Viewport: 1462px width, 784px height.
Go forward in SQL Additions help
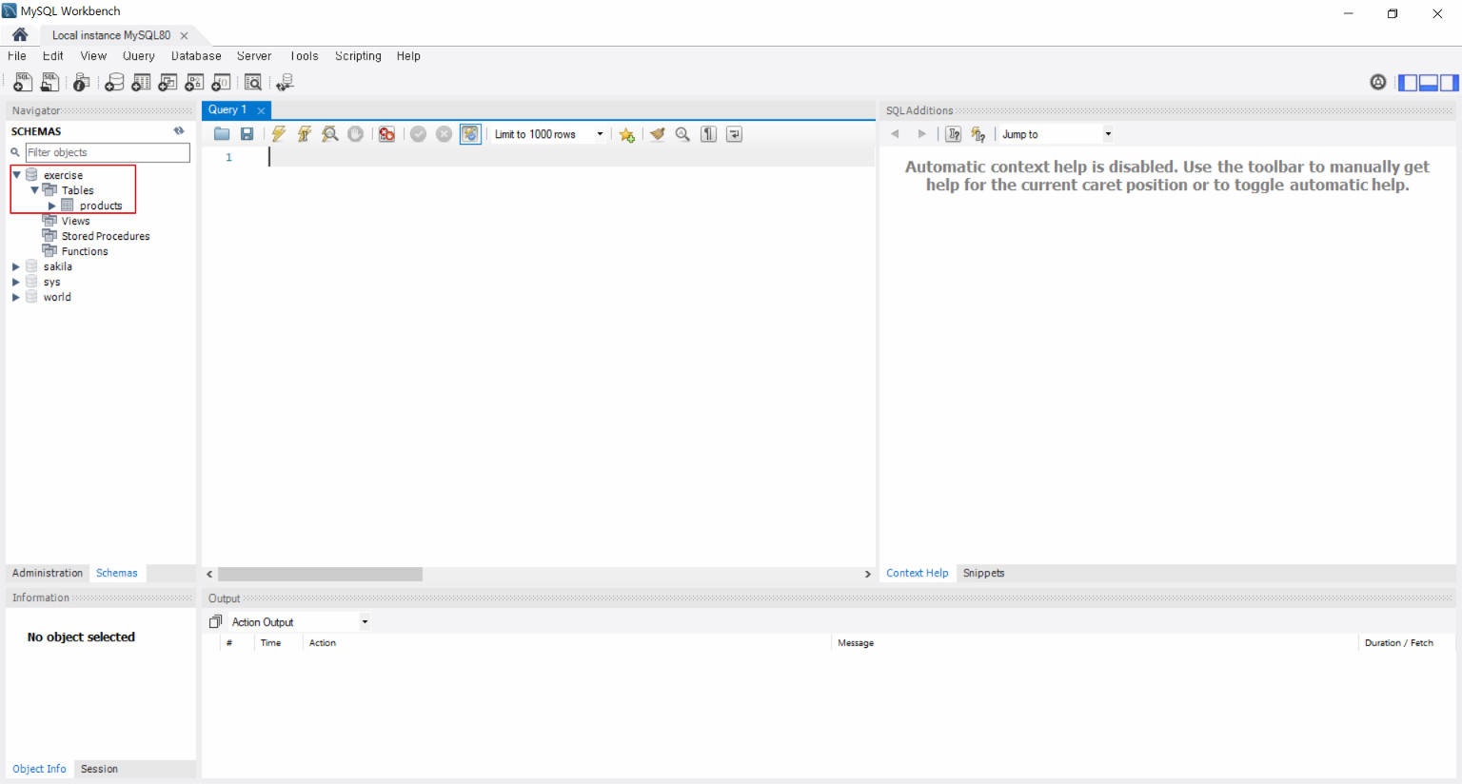[921, 134]
